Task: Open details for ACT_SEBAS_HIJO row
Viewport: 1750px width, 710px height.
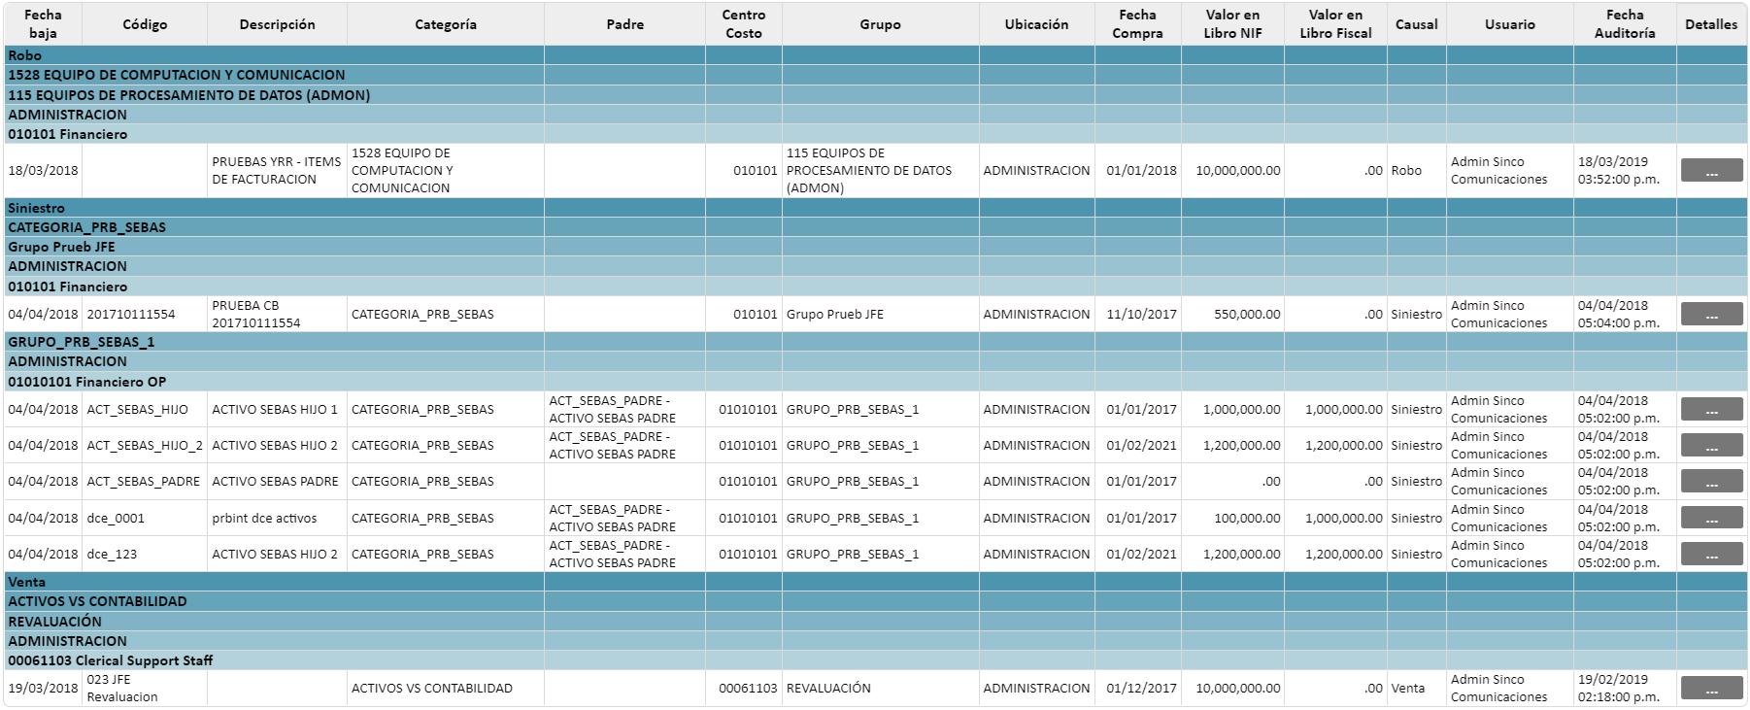Action: 1711,409
